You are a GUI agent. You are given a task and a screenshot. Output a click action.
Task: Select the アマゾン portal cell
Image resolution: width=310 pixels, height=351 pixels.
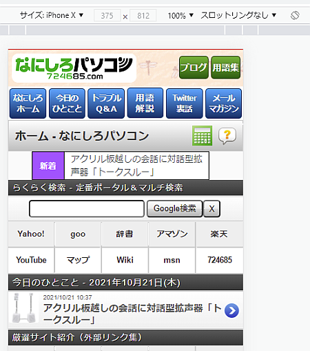click(172, 234)
